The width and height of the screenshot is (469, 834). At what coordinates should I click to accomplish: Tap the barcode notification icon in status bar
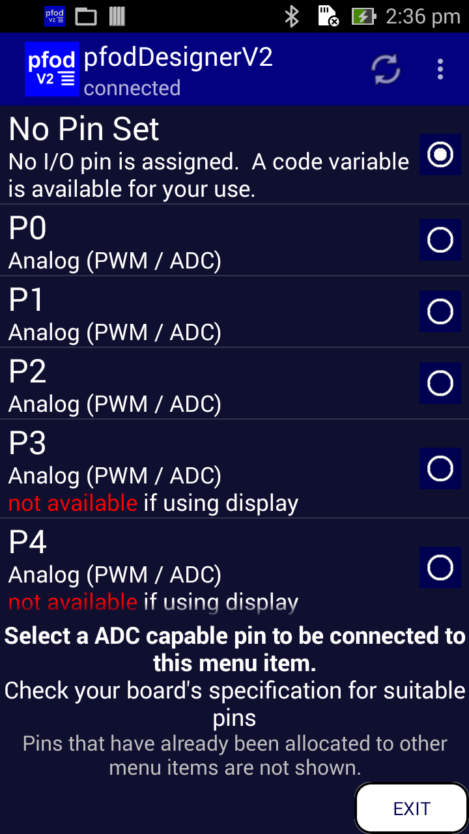tap(117, 16)
